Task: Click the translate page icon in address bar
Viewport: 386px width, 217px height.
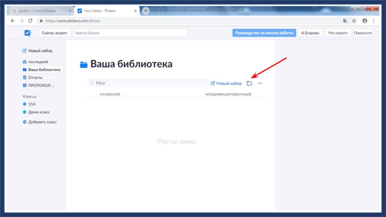Action: 345,21
